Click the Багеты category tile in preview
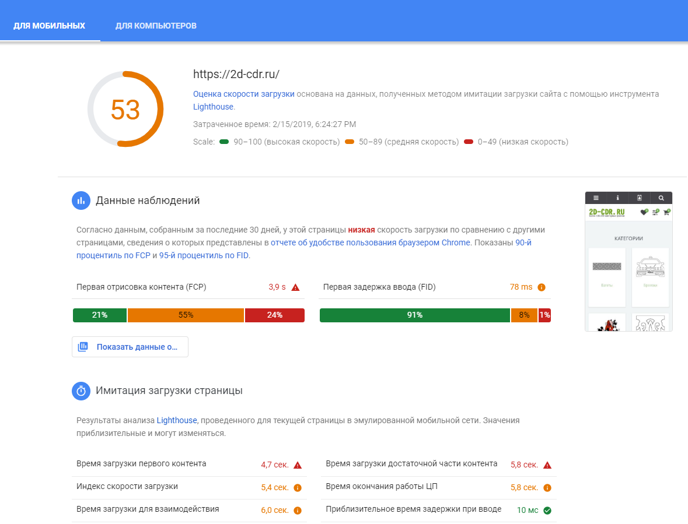The image size is (688, 524). pyautogui.click(x=607, y=277)
